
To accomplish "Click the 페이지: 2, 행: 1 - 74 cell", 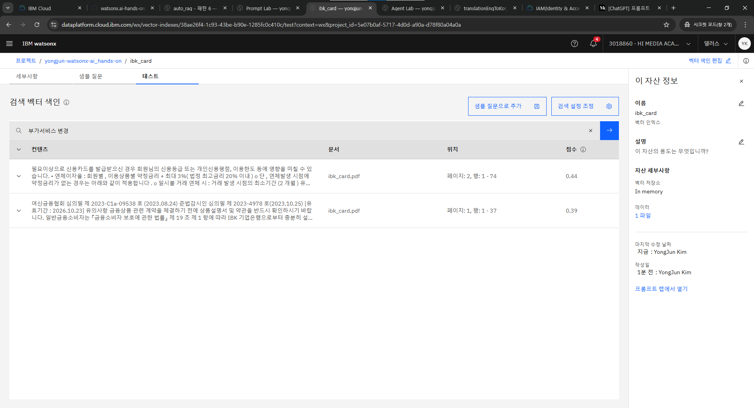I will [x=472, y=176].
